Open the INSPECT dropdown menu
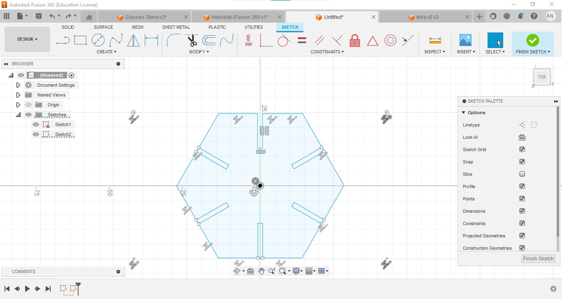Viewport: 562px width, 299px height. 435,52
